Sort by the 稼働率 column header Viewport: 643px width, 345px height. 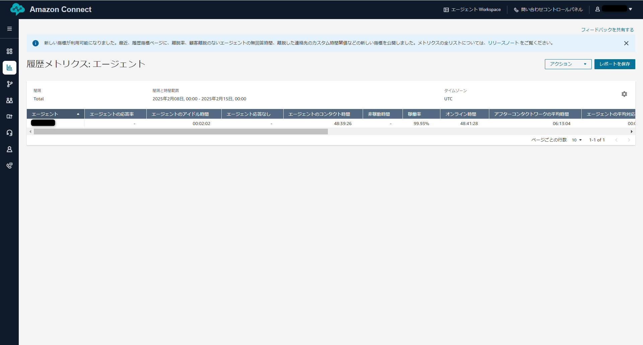[414, 114]
